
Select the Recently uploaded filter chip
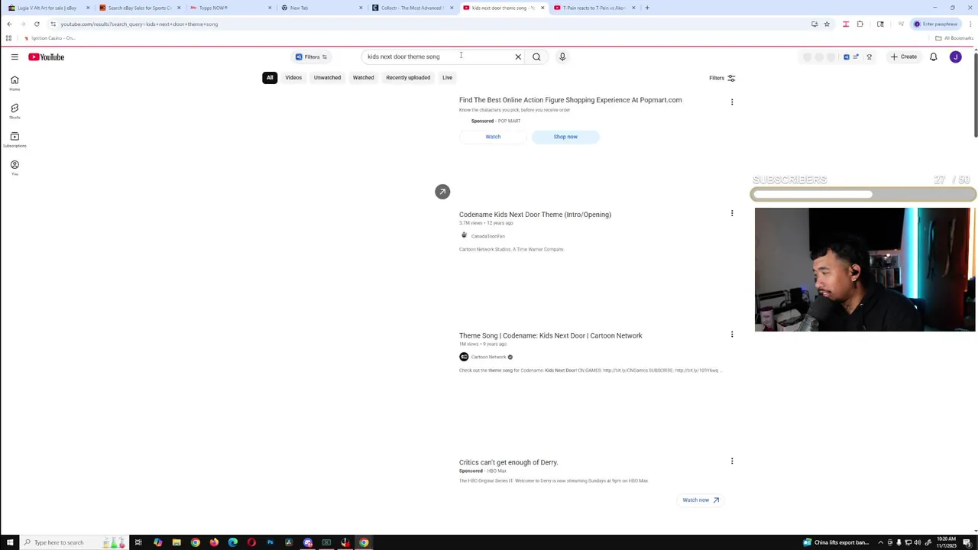(x=408, y=77)
